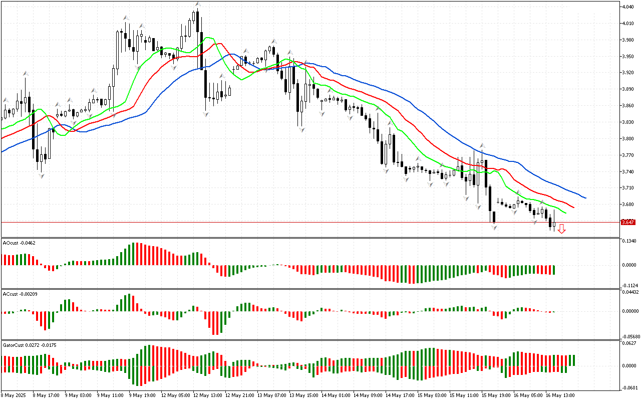This screenshot has width=641, height=401.
Task: Select the blue Alligator jaw line end
Action: (x=585, y=197)
